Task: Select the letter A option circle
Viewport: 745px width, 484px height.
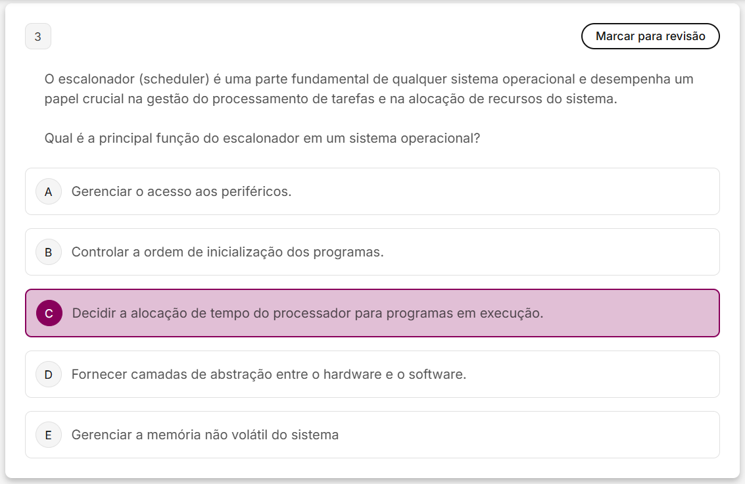Action: pyautogui.click(x=48, y=191)
